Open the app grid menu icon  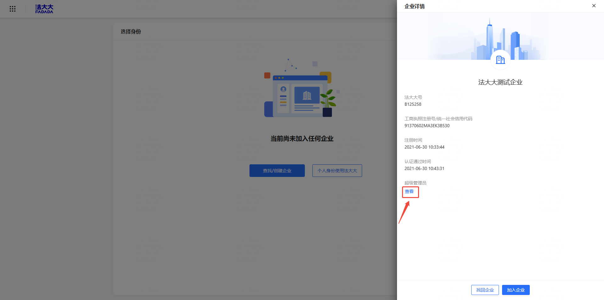[x=13, y=9]
